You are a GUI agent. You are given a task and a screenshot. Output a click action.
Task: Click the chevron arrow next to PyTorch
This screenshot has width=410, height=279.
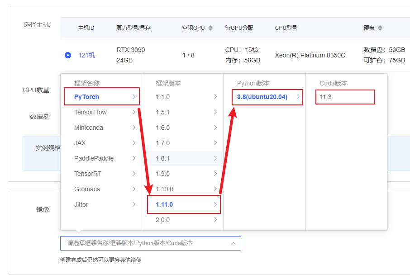click(133, 97)
